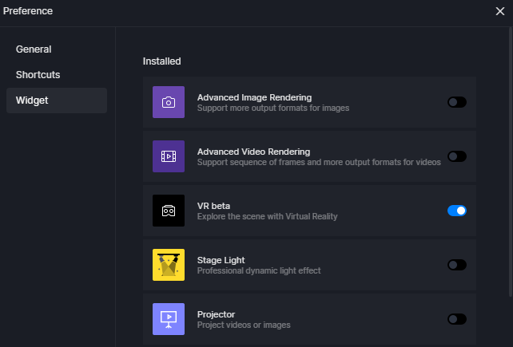This screenshot has width=513, height=347.
Task: Click the yellow Stage Light icon
Action: 169,265
